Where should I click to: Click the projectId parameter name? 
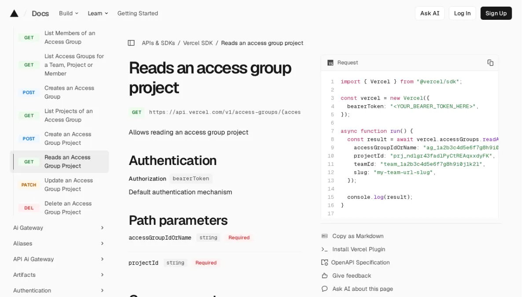143,263
